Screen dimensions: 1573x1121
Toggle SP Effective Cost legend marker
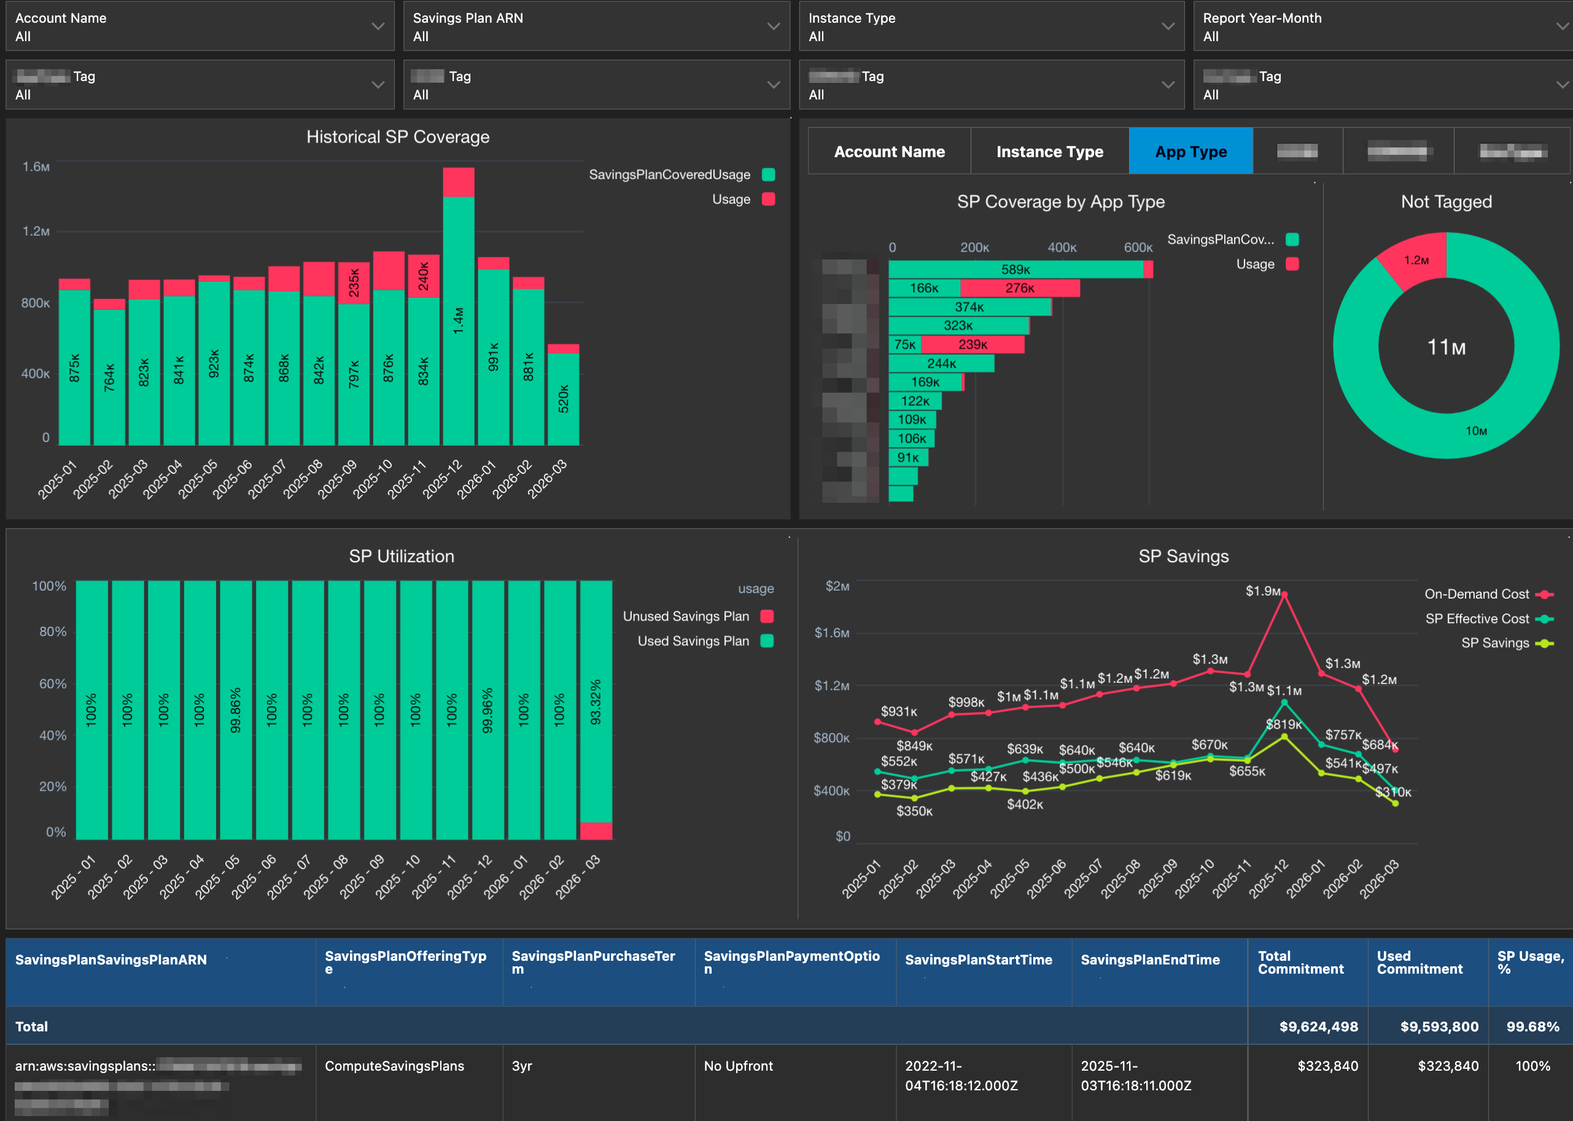(x=1545, y=619)
